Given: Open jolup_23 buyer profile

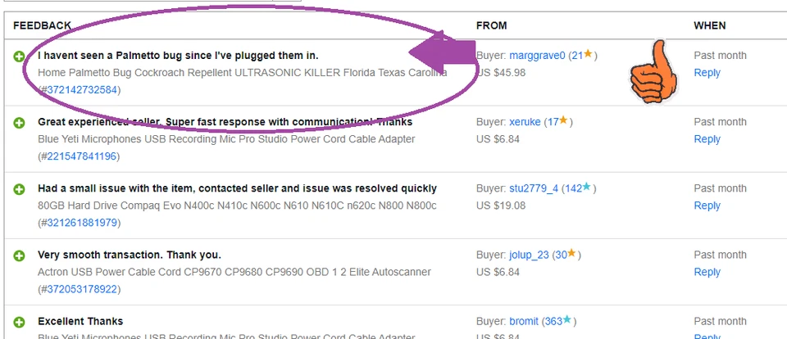Looking at the screenshot, I should (529, 255).
